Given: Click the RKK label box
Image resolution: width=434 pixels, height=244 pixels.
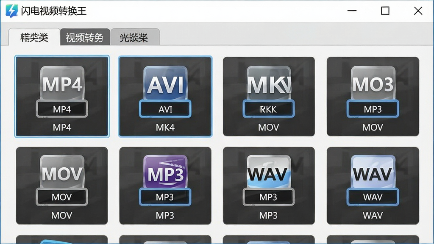Looking at the screenshot, I should 268,109.
